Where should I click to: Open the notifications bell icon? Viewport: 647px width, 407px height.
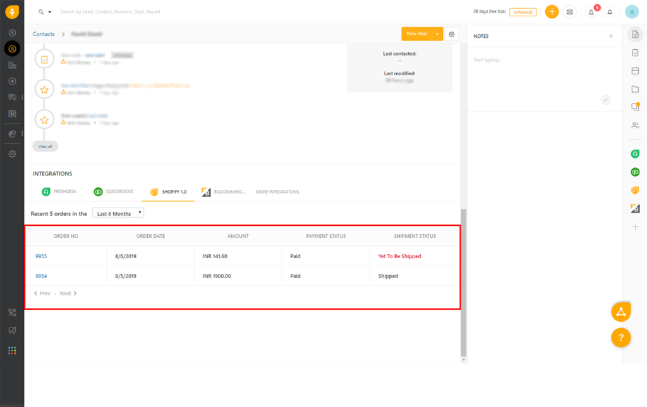pos(610,12)
